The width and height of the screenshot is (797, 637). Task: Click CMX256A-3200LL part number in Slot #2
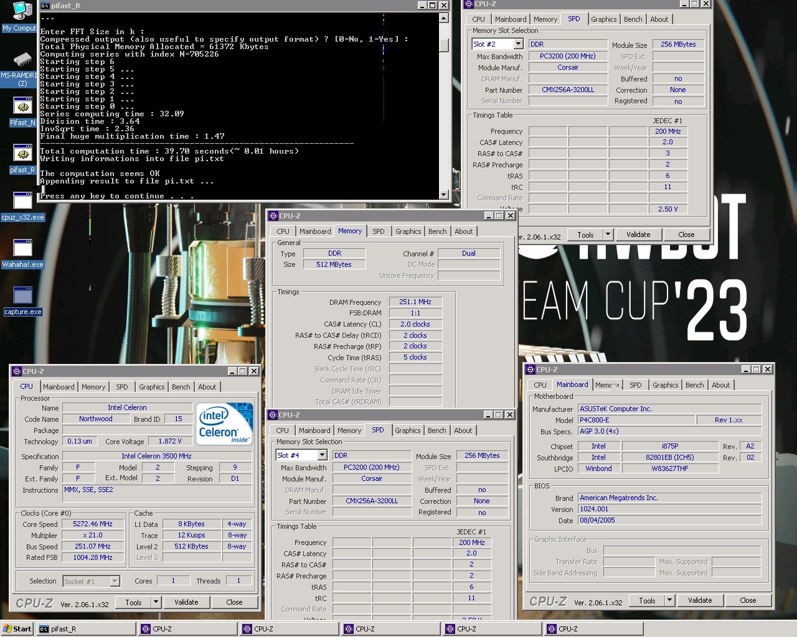click(x=568, y=90)
